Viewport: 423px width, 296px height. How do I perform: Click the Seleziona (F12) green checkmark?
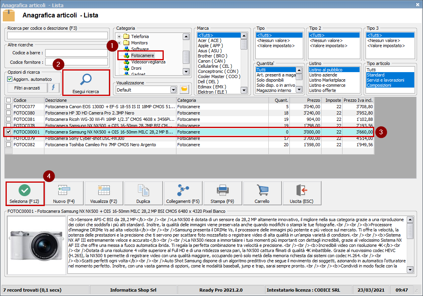pyautogui.click(x=25, y=193)
